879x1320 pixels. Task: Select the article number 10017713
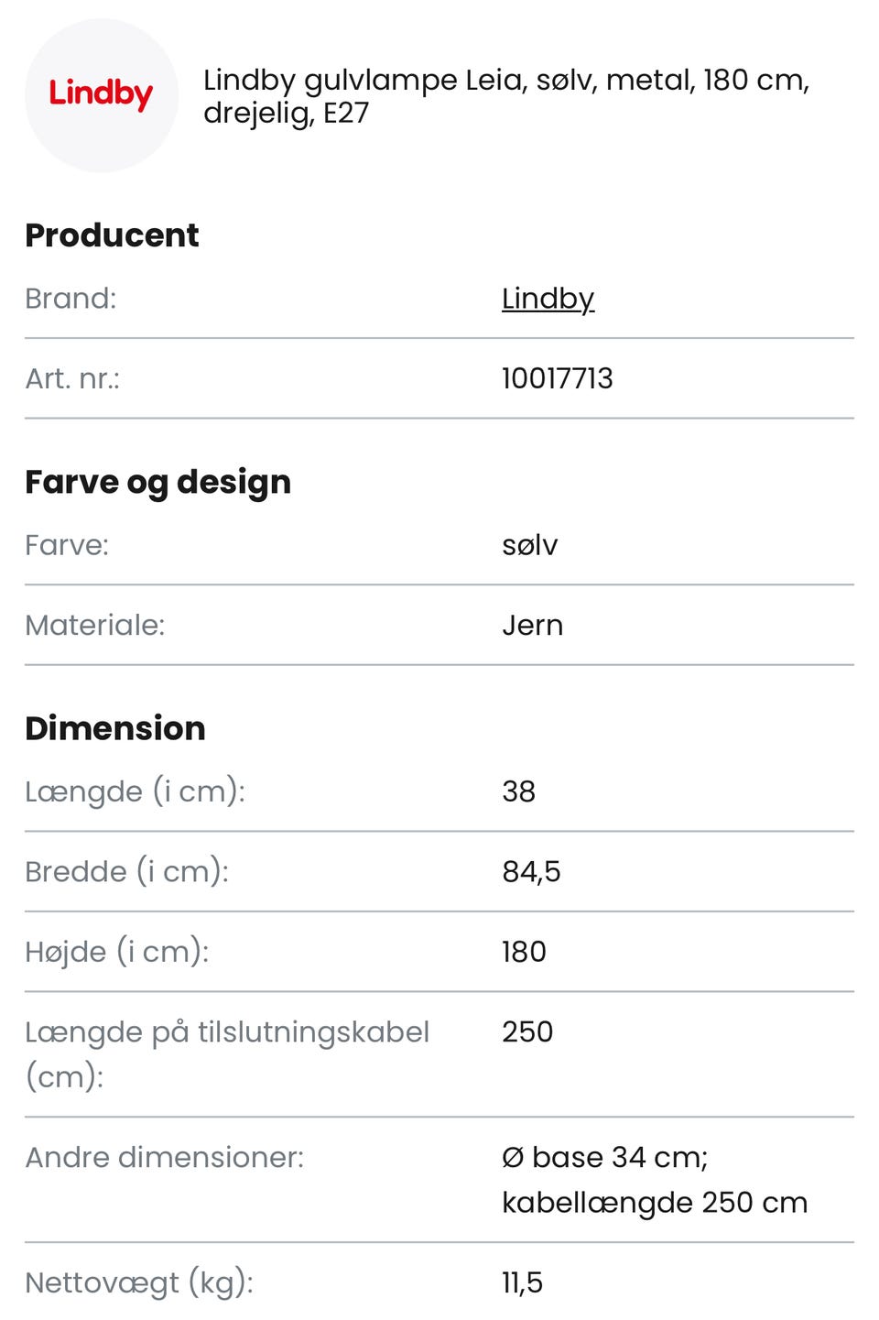point(557,378)
